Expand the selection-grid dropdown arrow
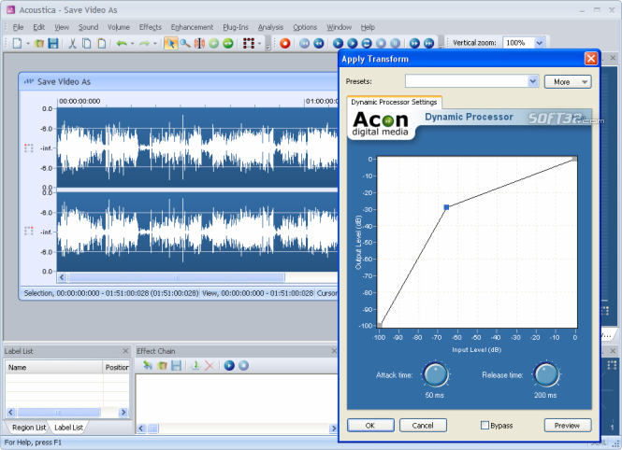The image size is (622, 450). 259,44
